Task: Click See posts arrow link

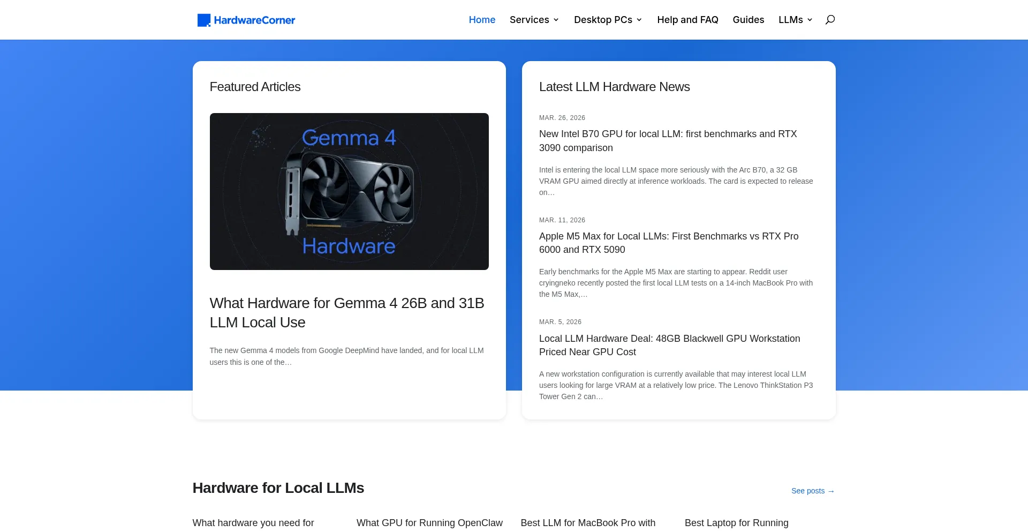Action: point(813,491)
